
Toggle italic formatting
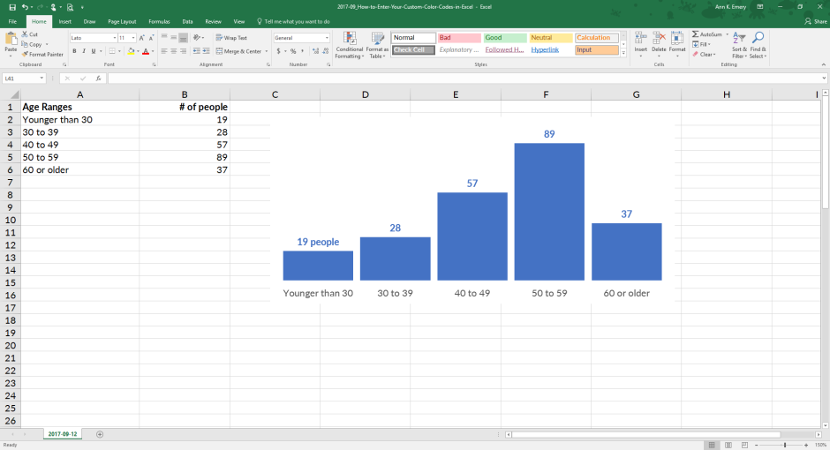coord(84,51)
